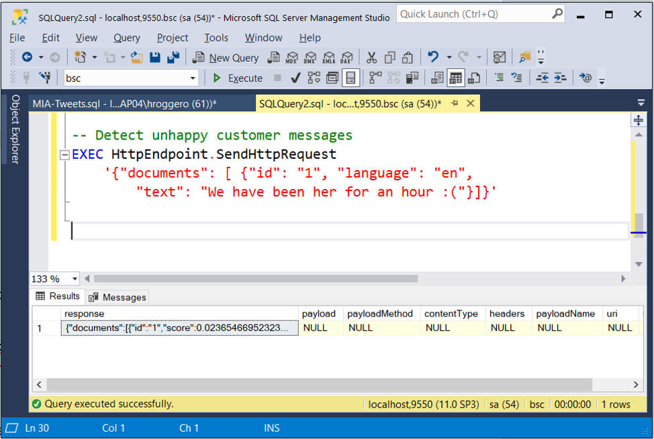Collapse the EXEC statement outline block
654x439 pixels.
(64, 155)
